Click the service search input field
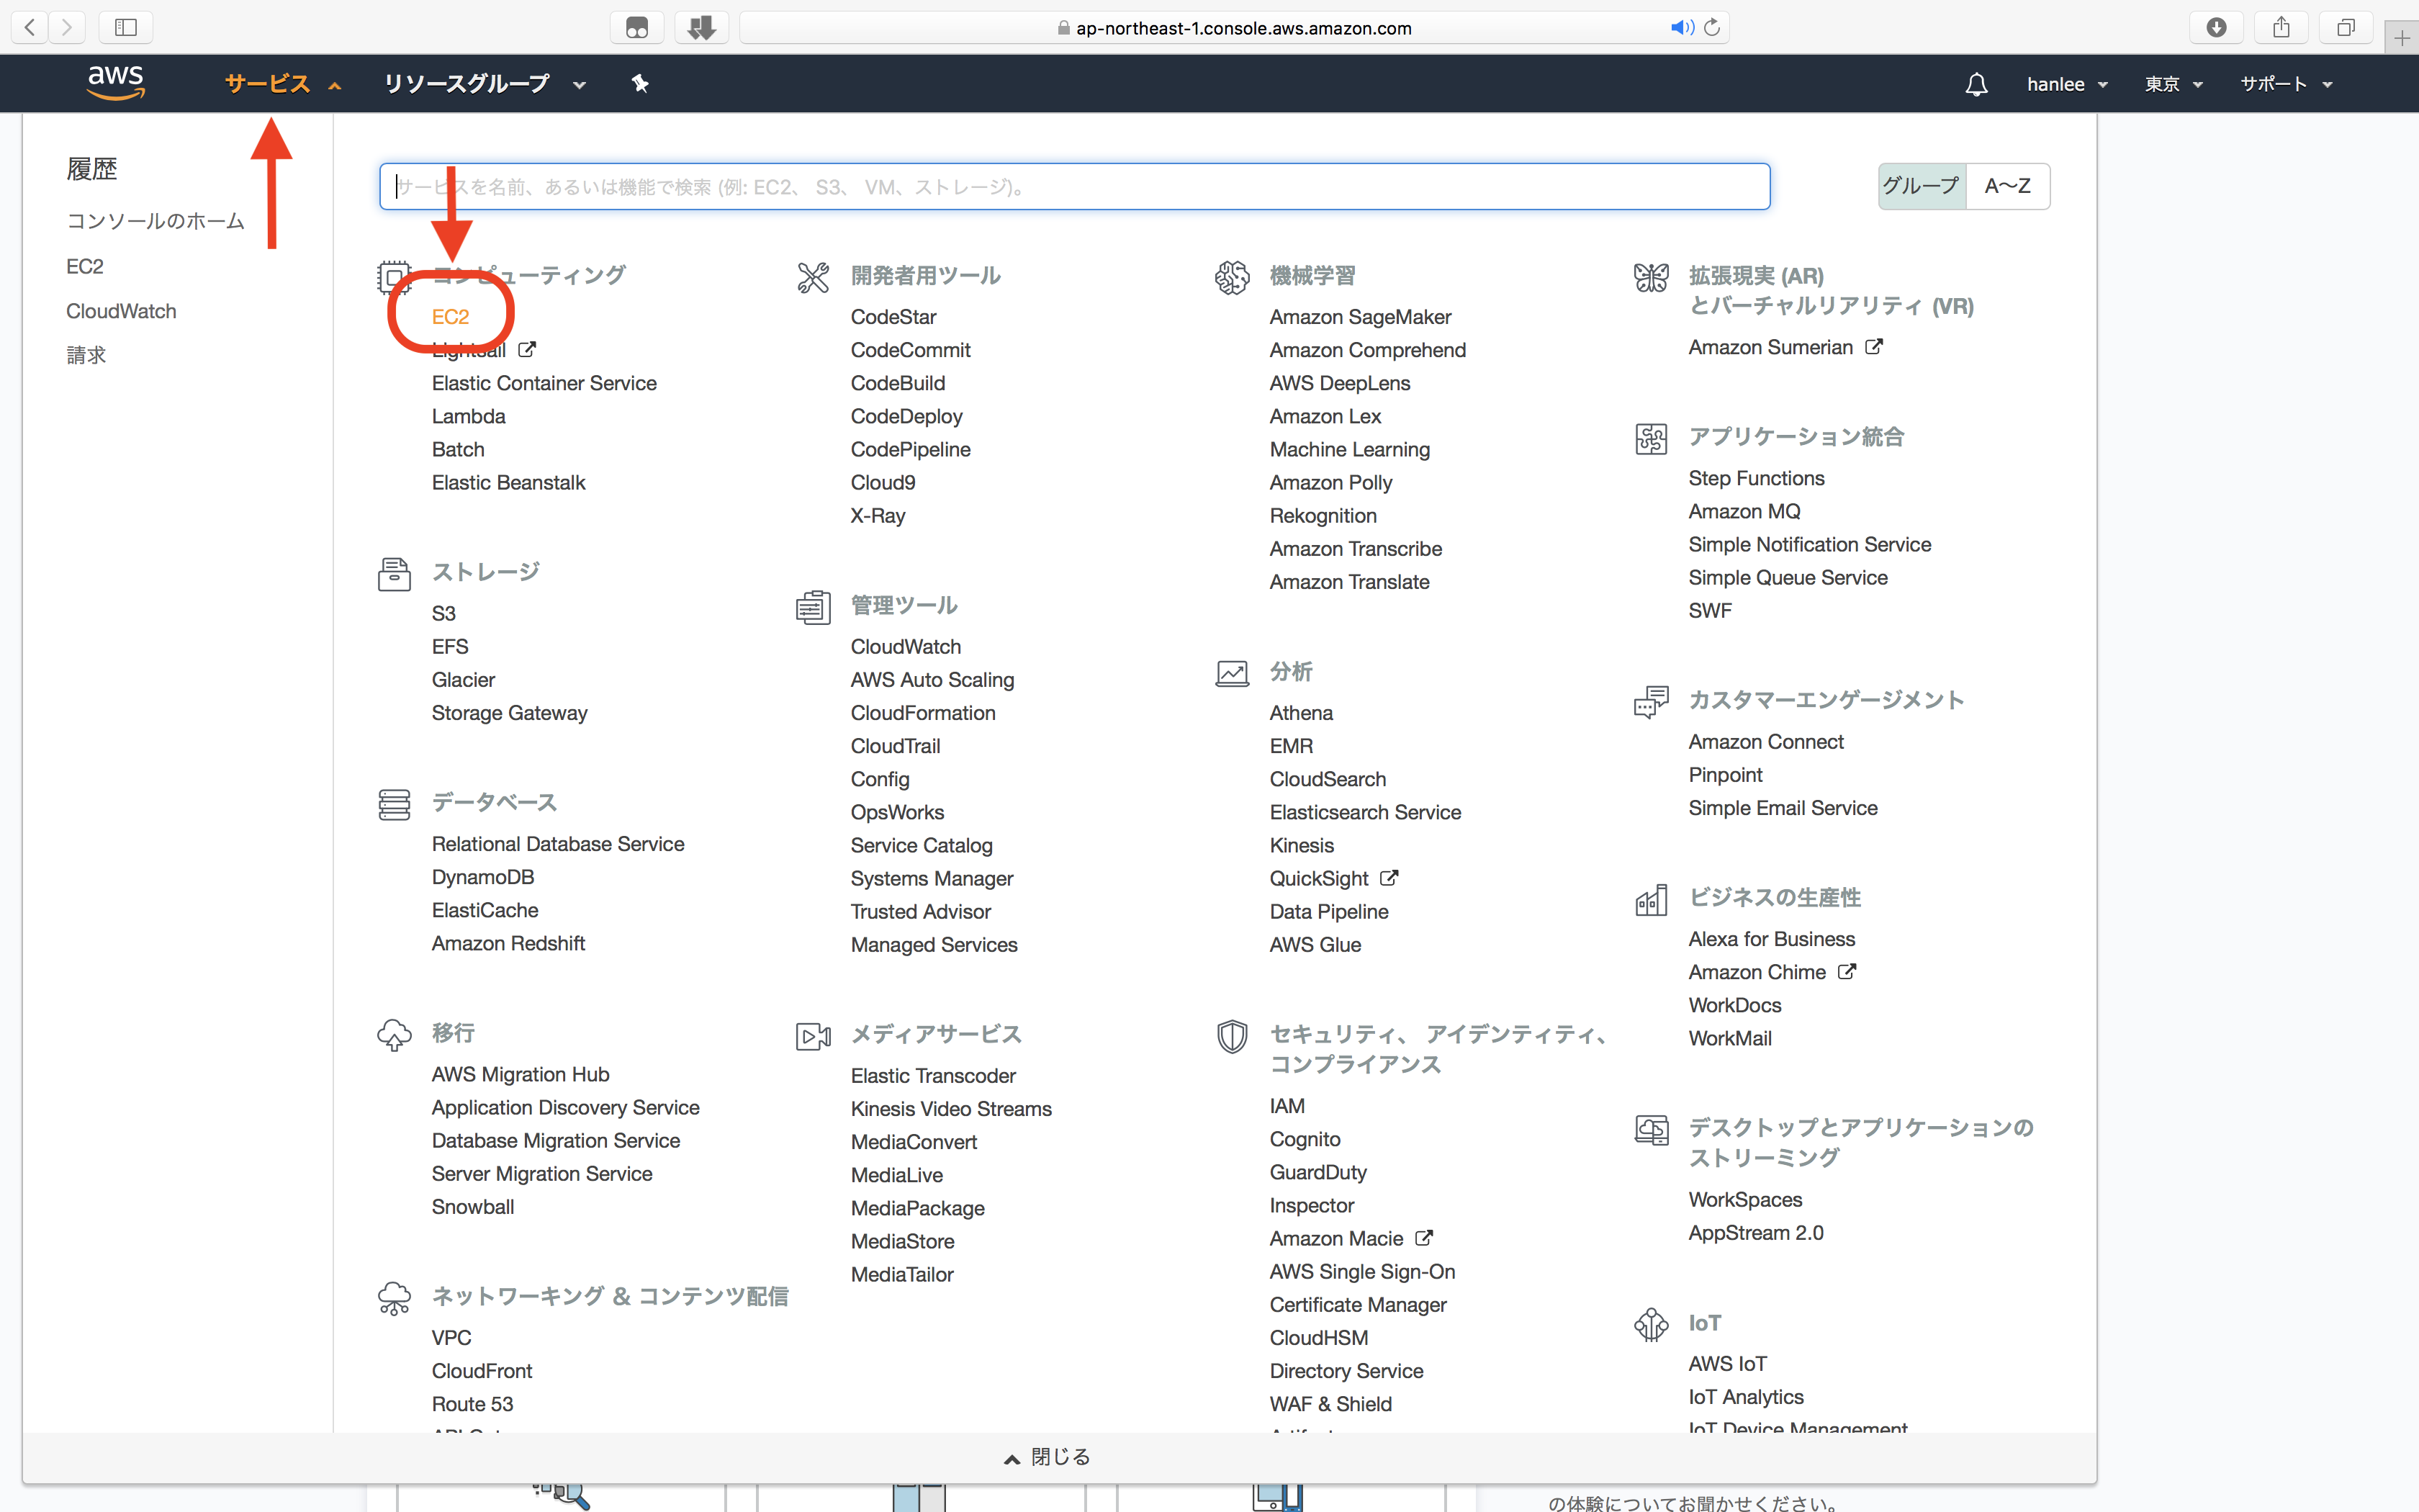 (x=1075, y=186)
